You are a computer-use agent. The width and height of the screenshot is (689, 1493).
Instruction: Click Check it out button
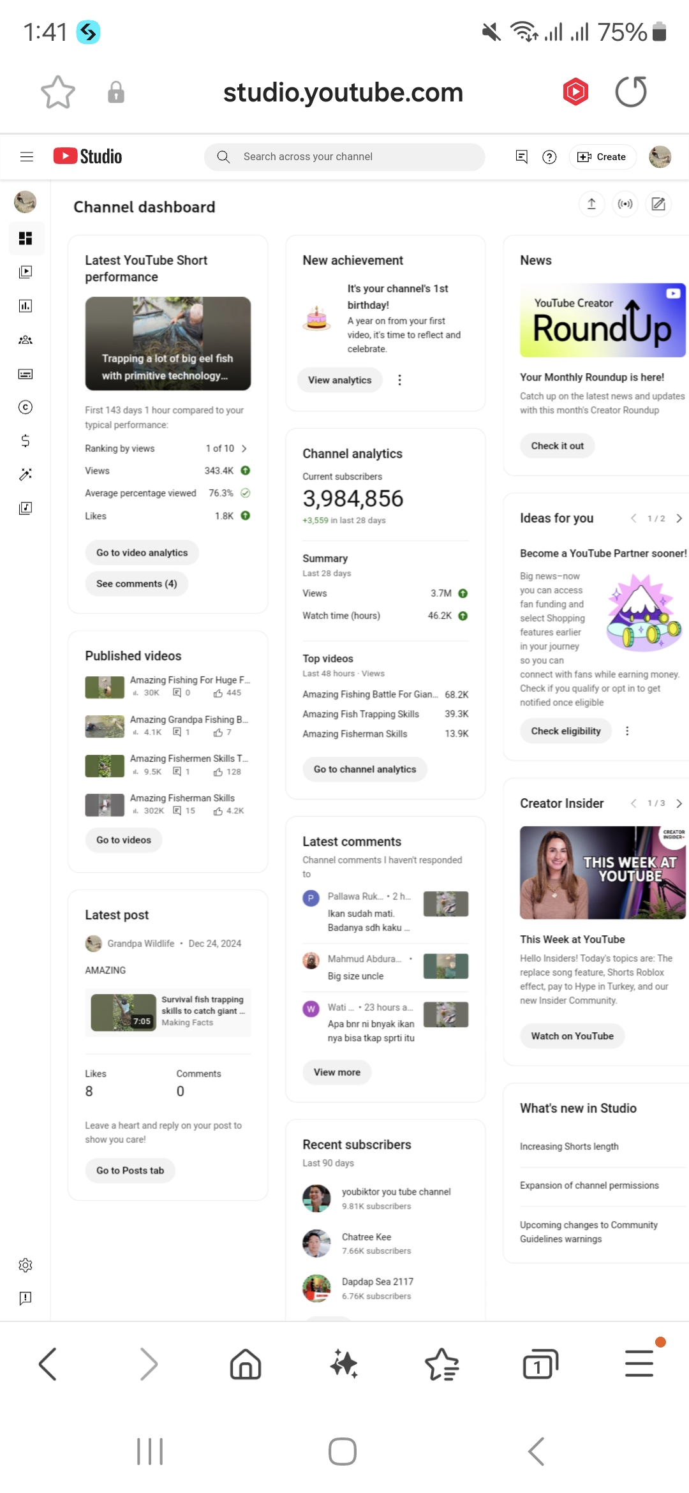pos(558,446)
